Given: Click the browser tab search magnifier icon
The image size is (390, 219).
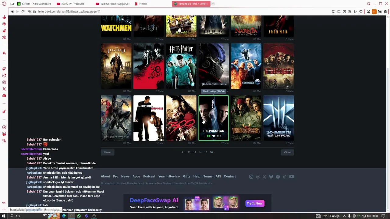Looking at the screenshot, I should 369,4.
